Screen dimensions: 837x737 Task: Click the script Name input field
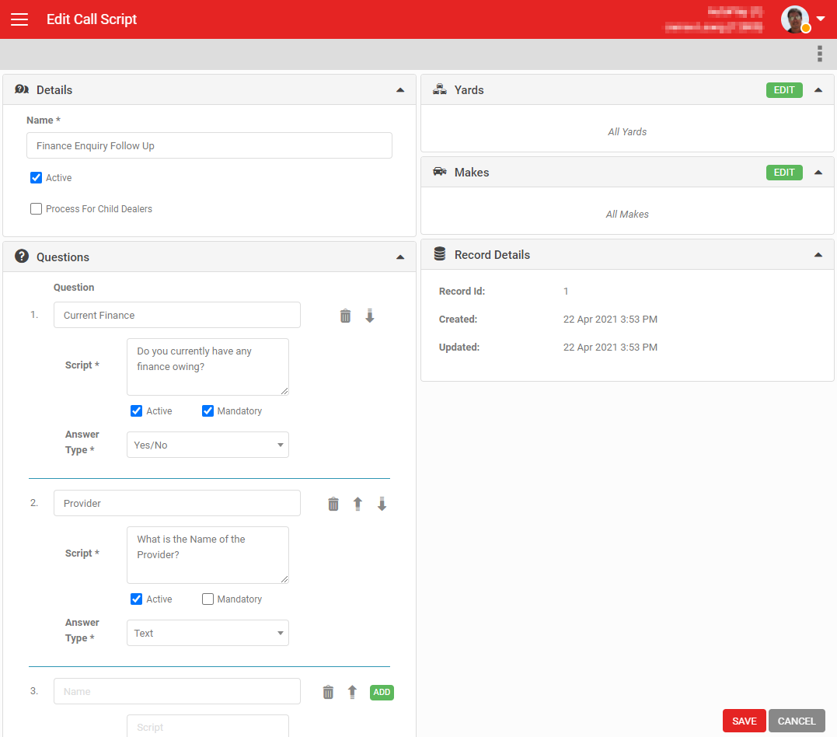coord(209,146)
